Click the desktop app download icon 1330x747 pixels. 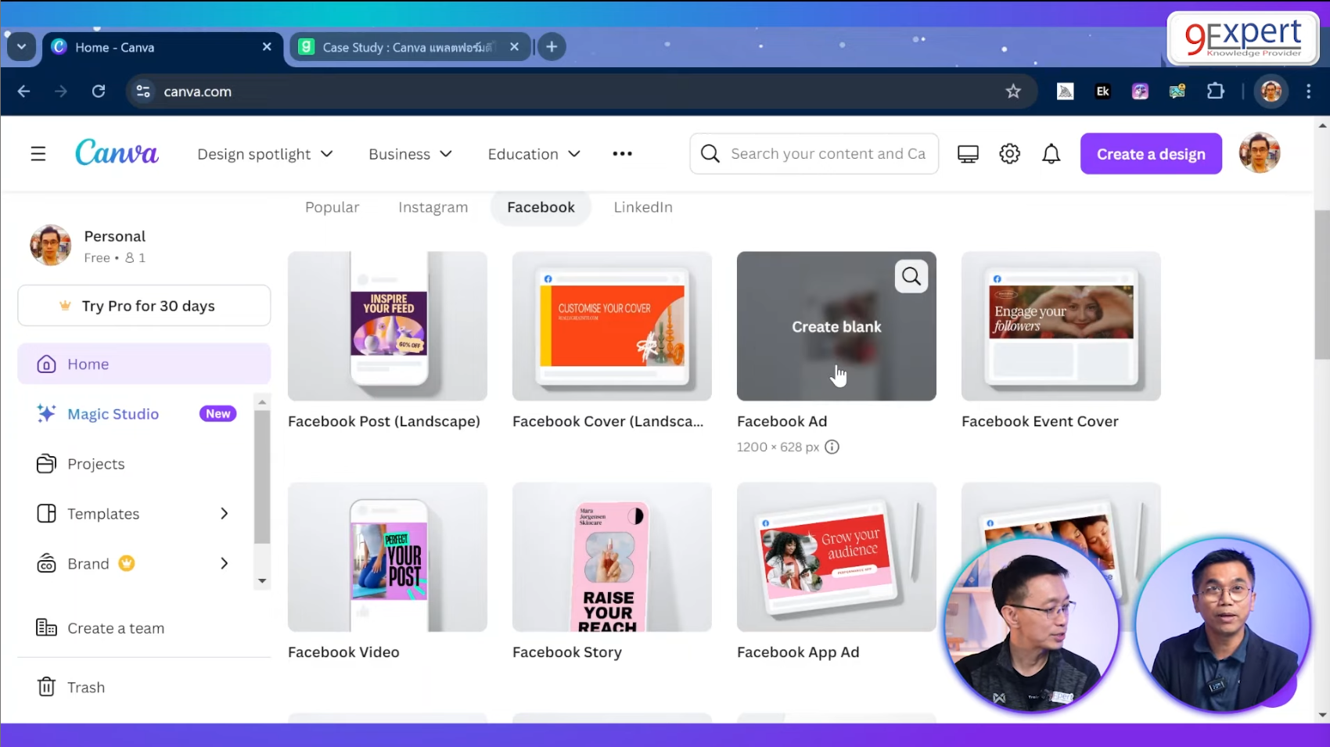(967, 153)
